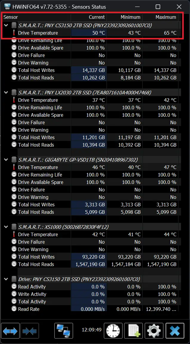Image resolution: width=190 pixels, height=344 pixels.
Task: Select the Read Activity row label
Action: (32, 287)
